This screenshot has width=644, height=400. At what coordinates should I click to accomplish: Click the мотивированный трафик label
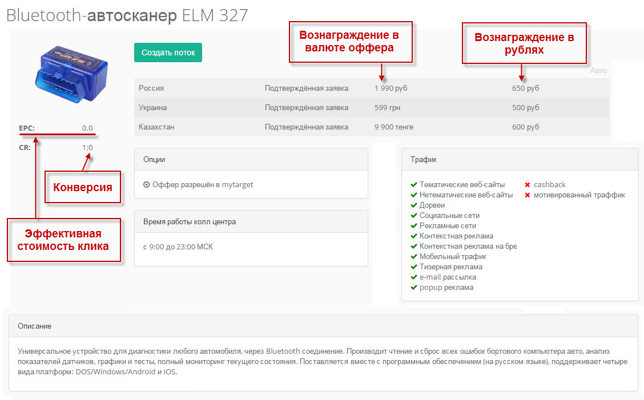(x=579, y=195)
